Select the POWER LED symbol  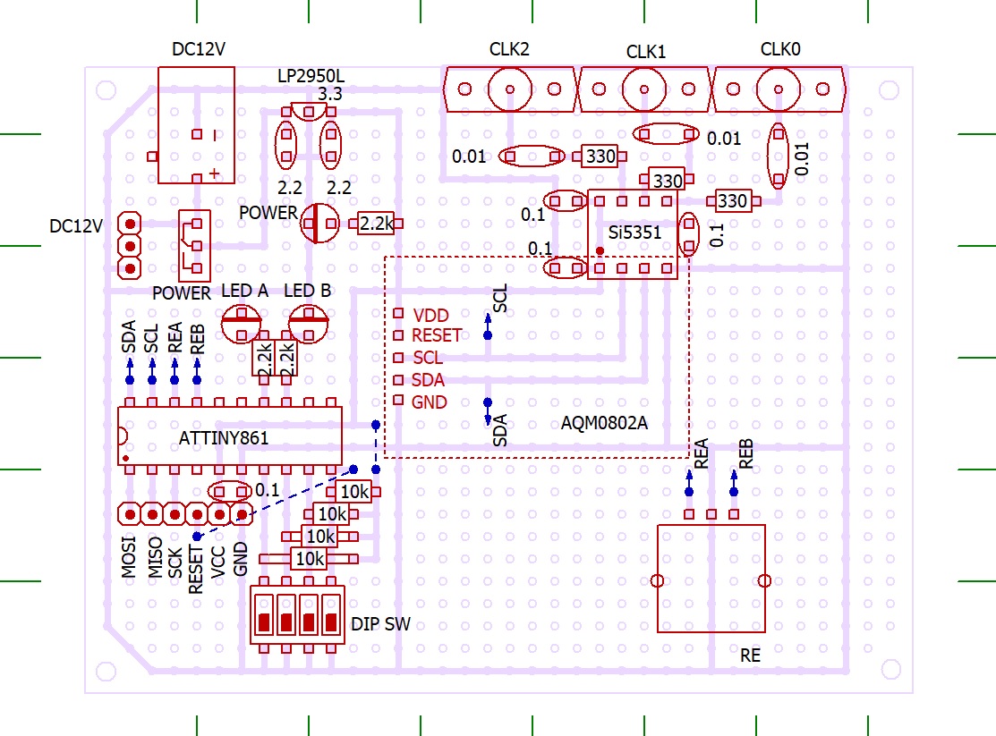pyautogui.click(x=319, y=224)
